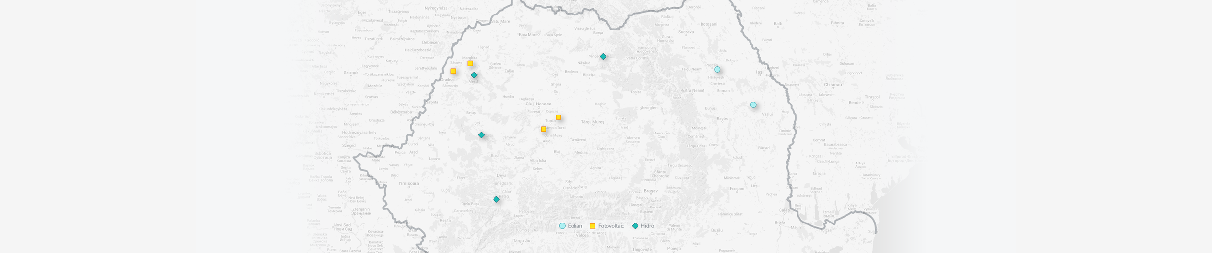Image resolution: width=1212 pixels, height=253 pixels.
Task: Click the Hidro legend diamond icon
Action: pos(635,226)
